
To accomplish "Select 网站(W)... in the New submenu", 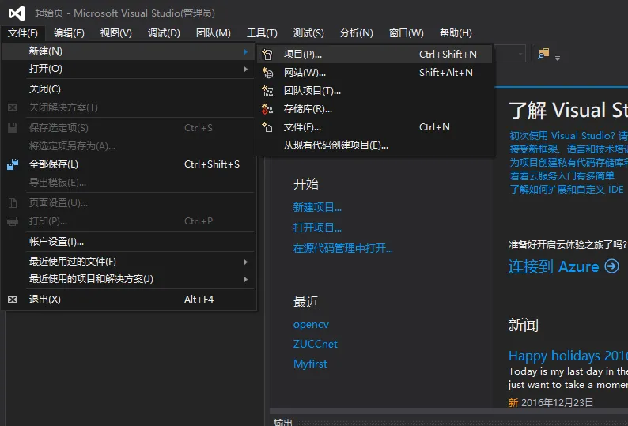I will (x=374, y=73).
